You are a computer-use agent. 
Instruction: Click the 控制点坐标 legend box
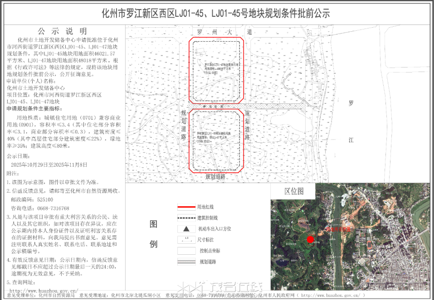coord(186,251)
